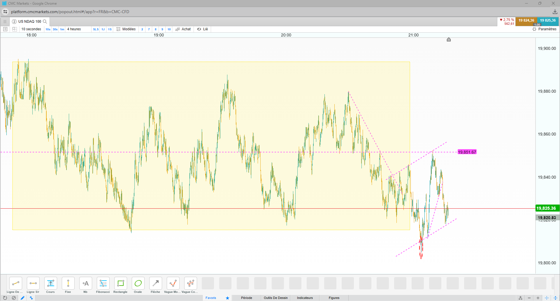Screen dimensions: 560x301
Task: Select the 1S range shortcut
Action: [110, 29]
